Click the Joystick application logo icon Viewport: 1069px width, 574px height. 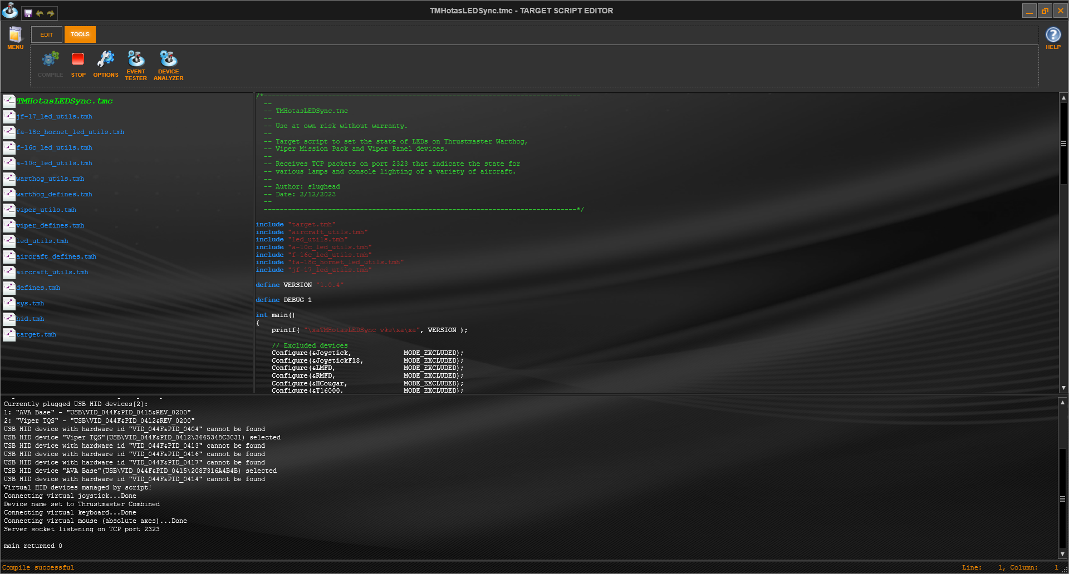coord(10,11)
